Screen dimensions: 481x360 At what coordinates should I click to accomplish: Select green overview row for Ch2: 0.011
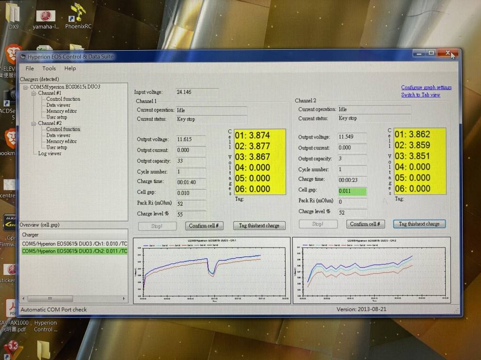pyautogui.click(x=74, y=251)
